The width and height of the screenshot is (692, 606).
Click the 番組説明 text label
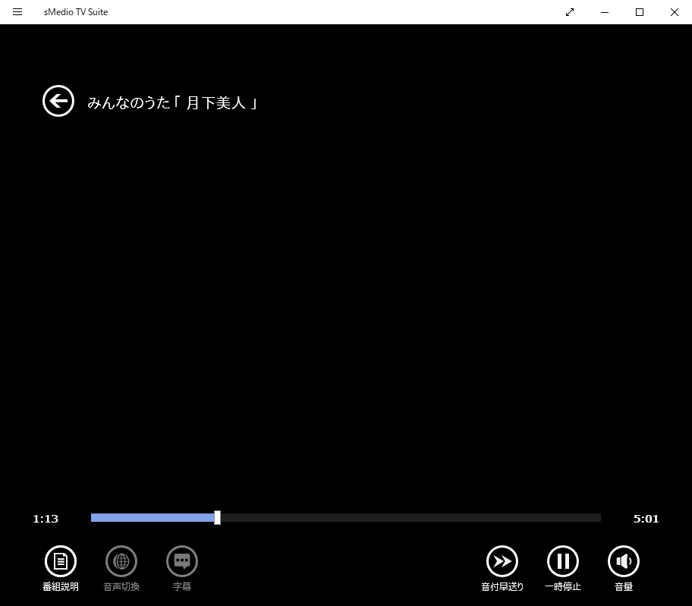61,586
